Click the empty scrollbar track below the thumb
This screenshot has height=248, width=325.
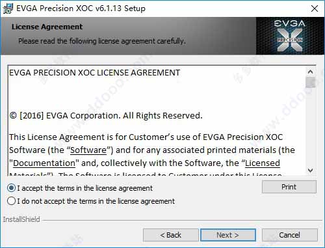point(310,127)
